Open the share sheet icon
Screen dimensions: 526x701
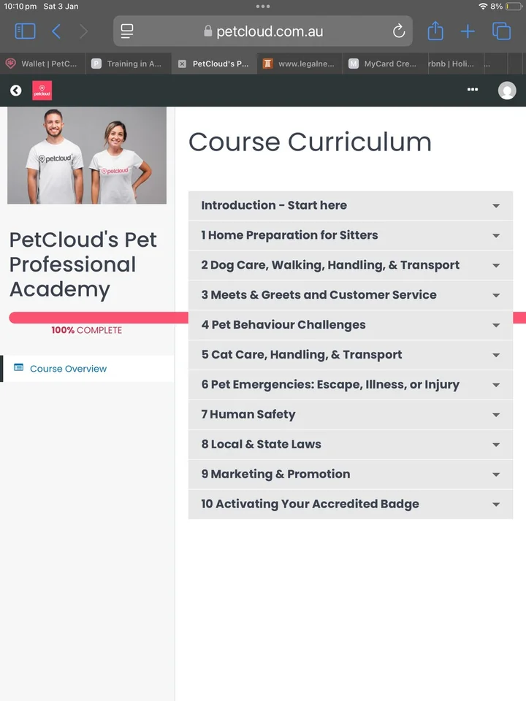point(435,31)
